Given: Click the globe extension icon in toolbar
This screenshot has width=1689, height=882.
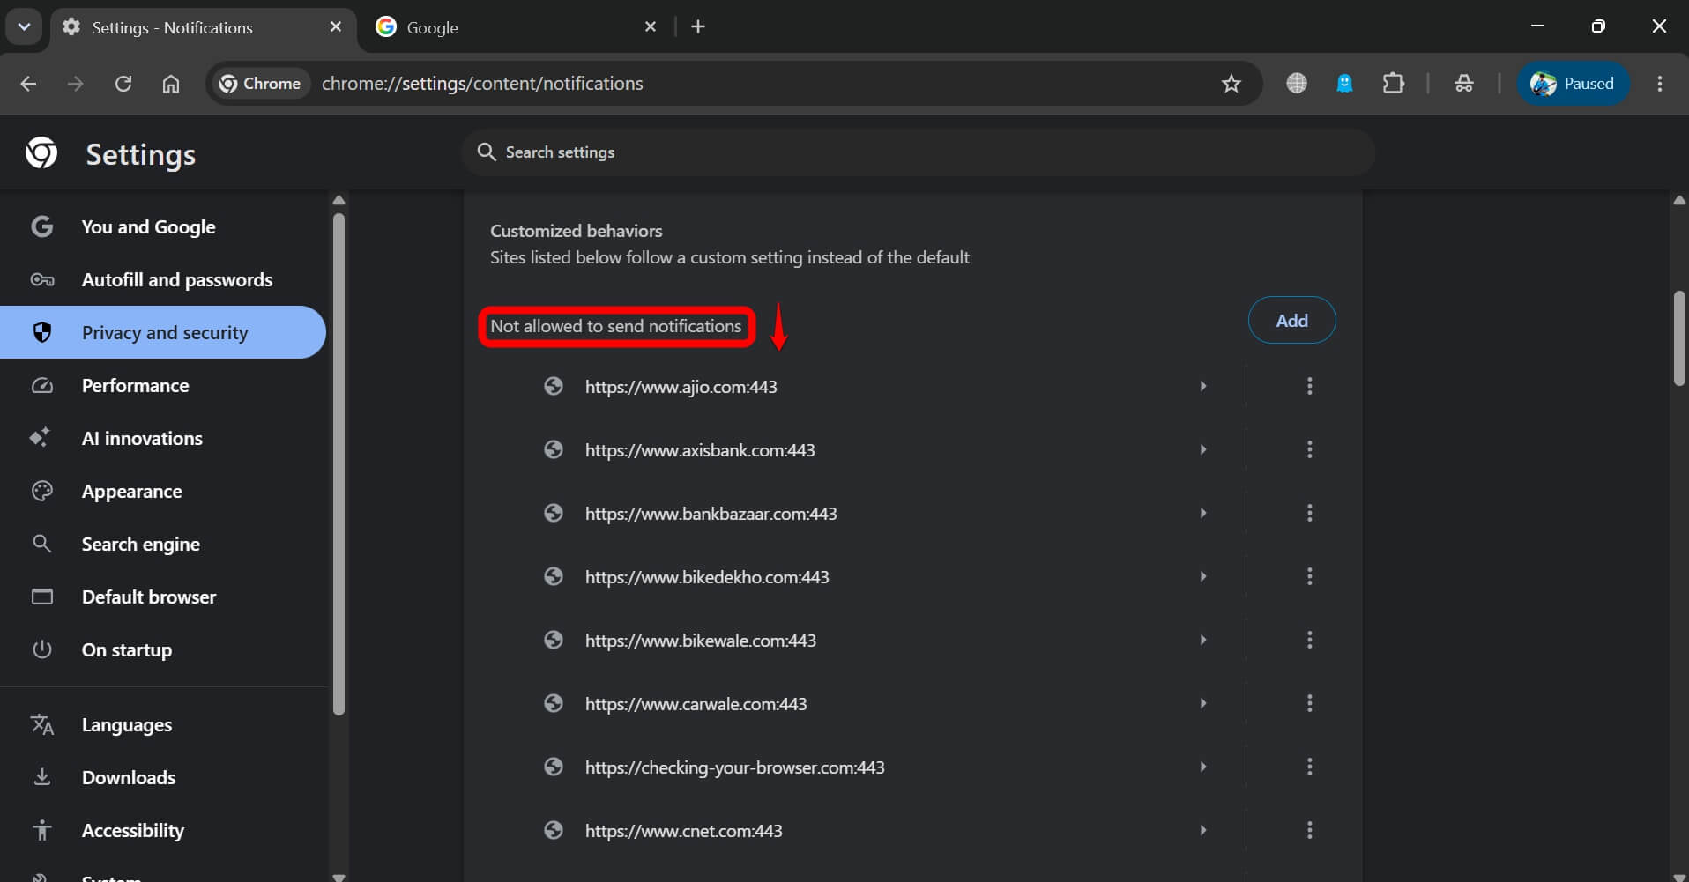Looking at the screenshot, I should pyautogui.click(x=1297, y=84).
